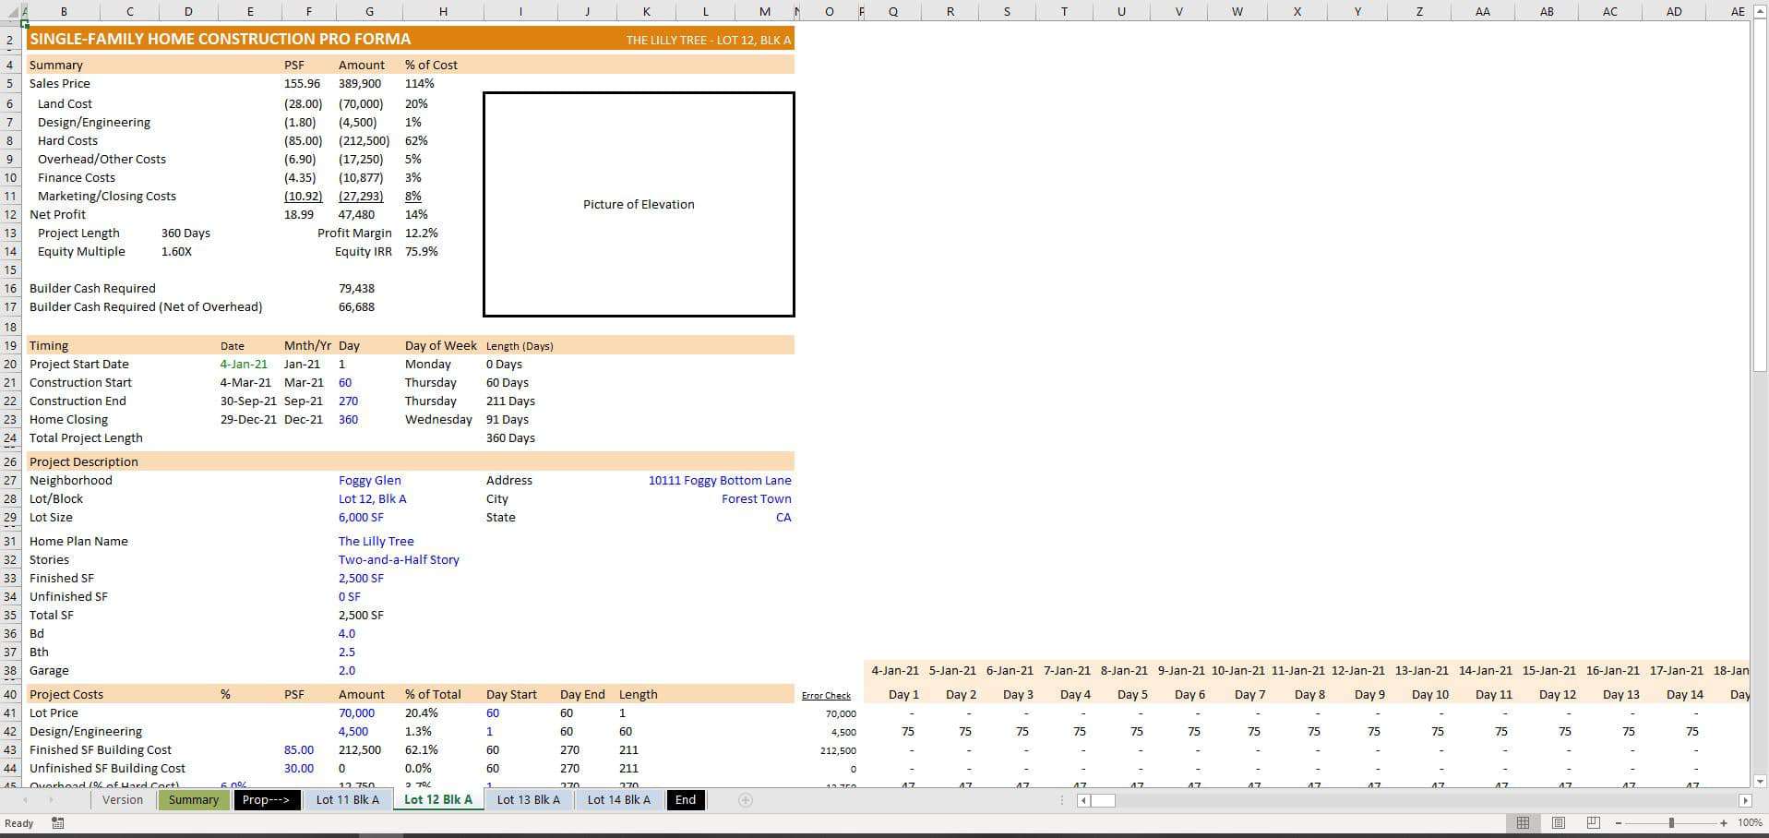Add a new sheet with plus icon

(746, 800)
